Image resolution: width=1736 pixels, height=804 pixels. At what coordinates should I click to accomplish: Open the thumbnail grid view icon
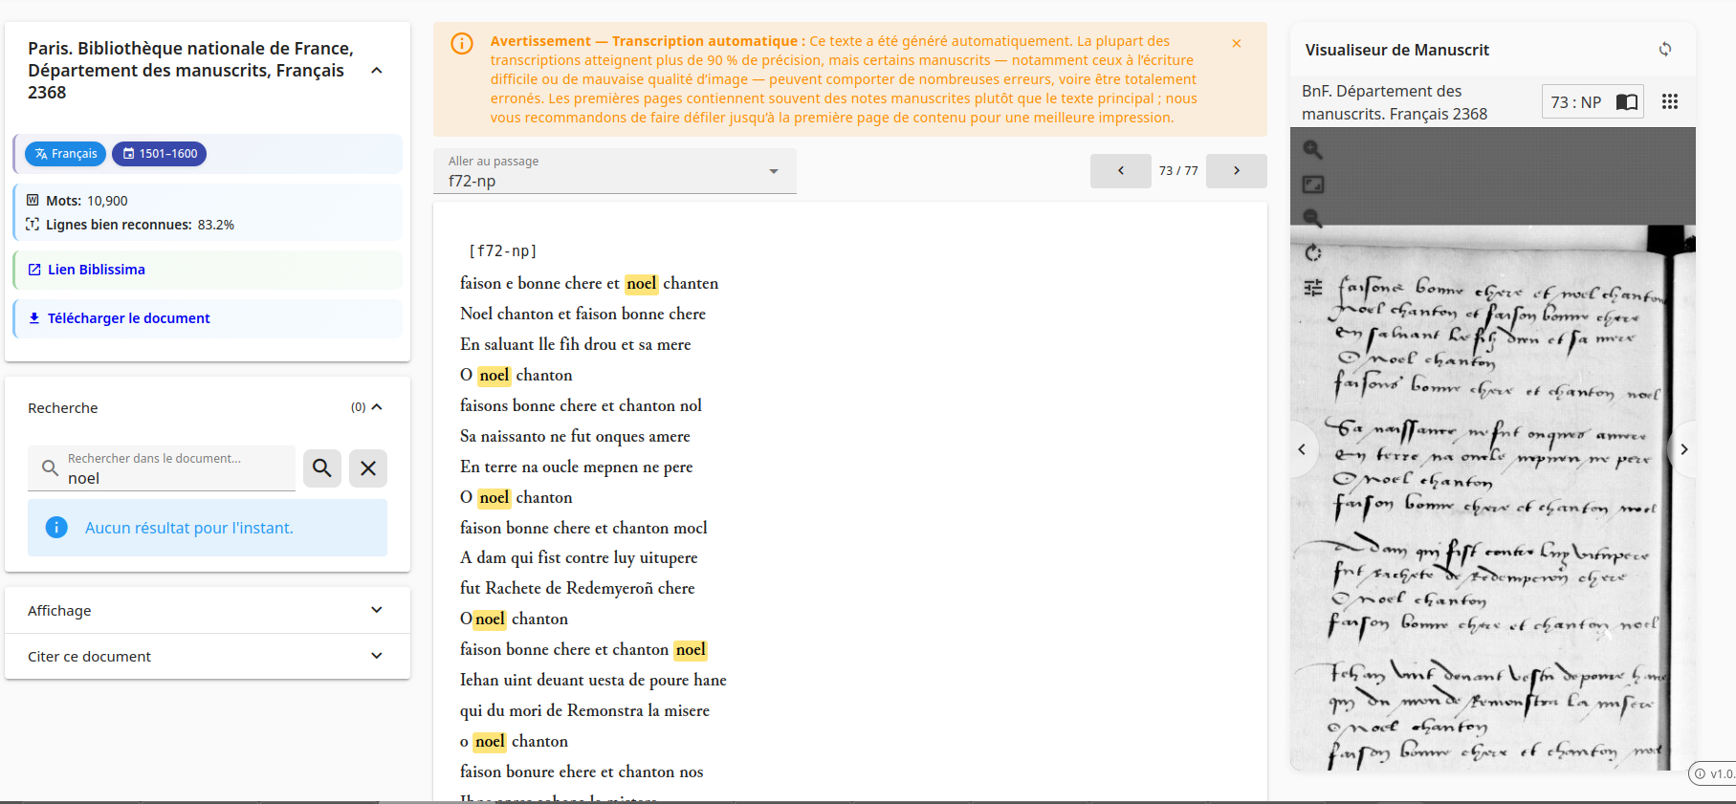click(1670, 102)
